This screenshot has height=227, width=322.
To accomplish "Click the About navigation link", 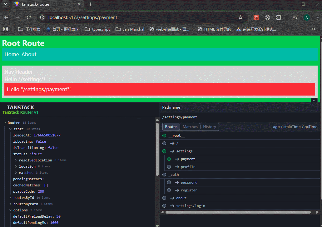I will (29, 54).
